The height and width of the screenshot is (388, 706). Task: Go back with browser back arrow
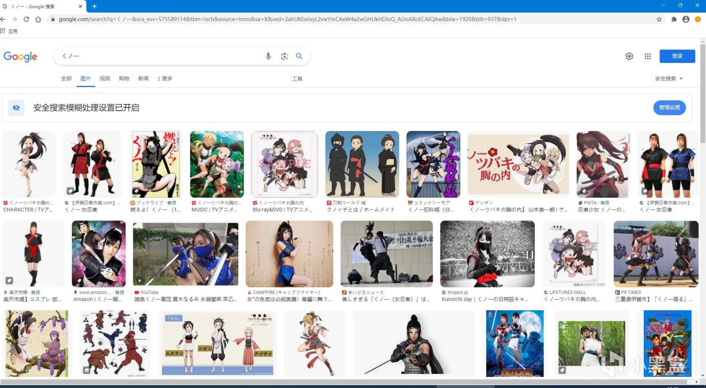coord(3,19)
